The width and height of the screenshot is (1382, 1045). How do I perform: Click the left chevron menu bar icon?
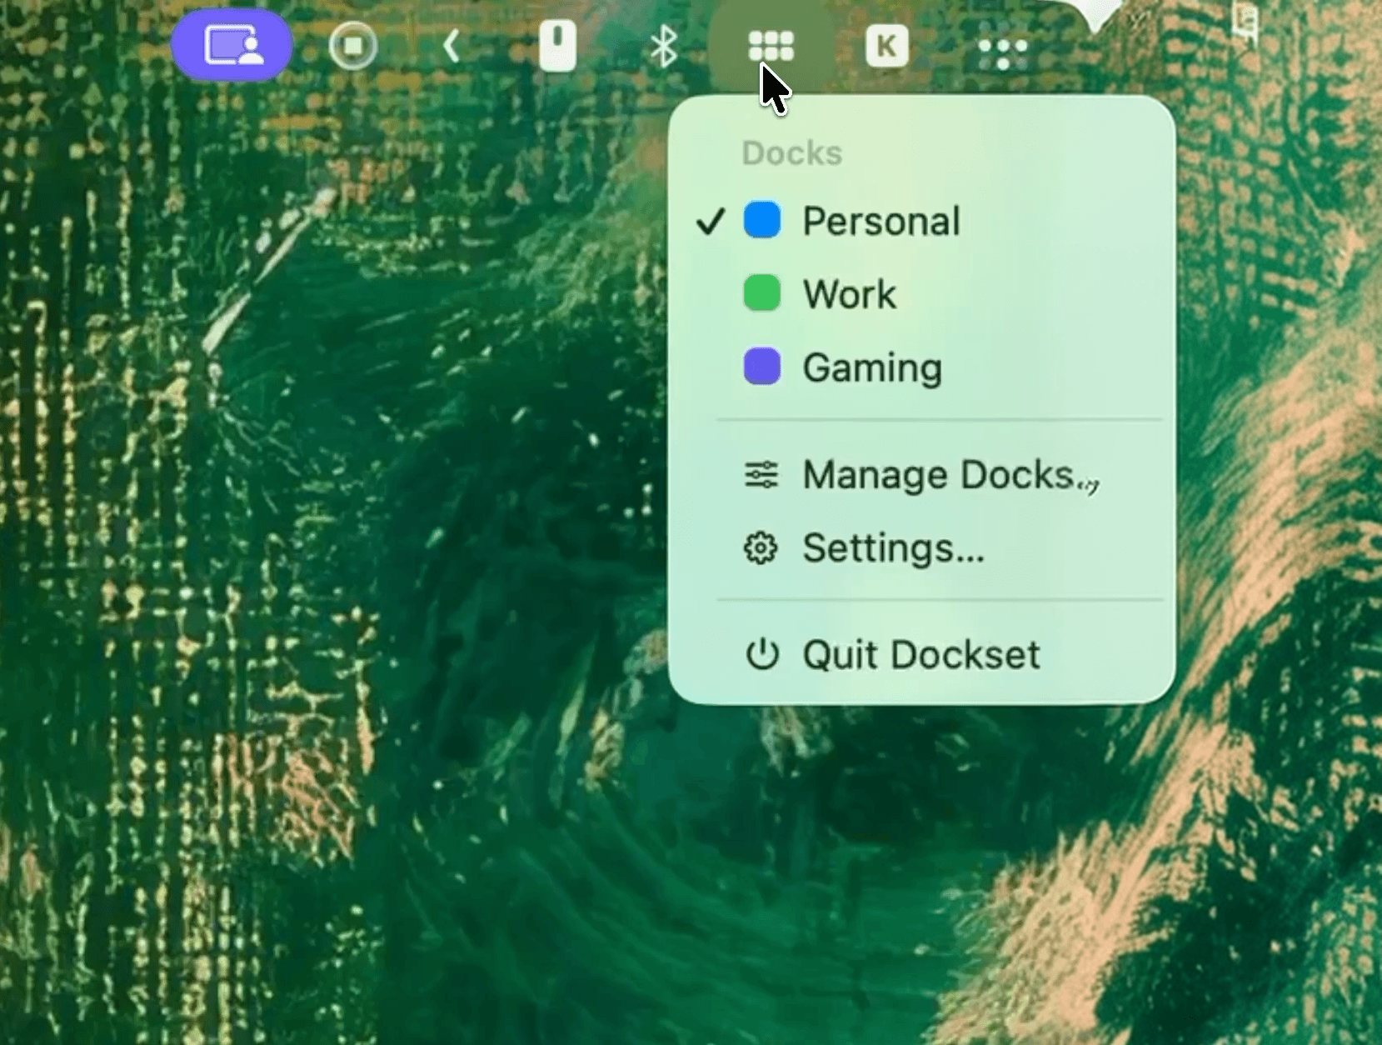tap(452, 46)
